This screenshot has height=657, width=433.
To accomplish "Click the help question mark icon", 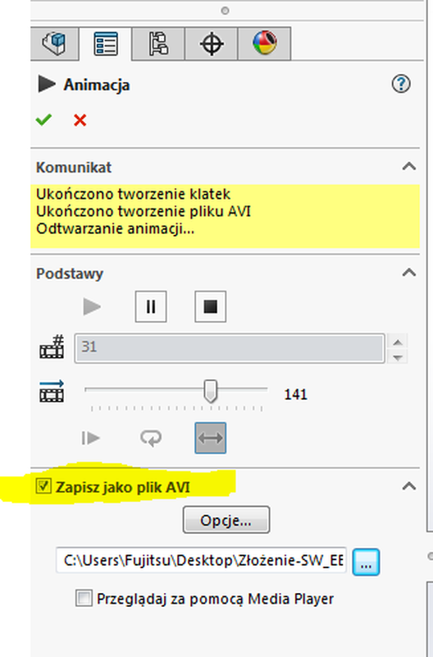I will pyautogui.click(x=401, y=84).
